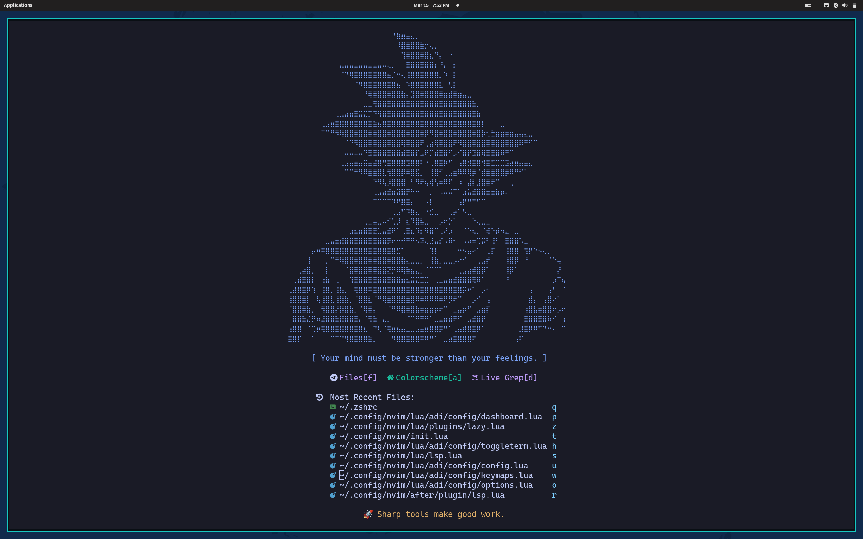Open the tiling layout indicator in the top bar
Viewport: 863px width, 539px height.
tap(808, 5)
